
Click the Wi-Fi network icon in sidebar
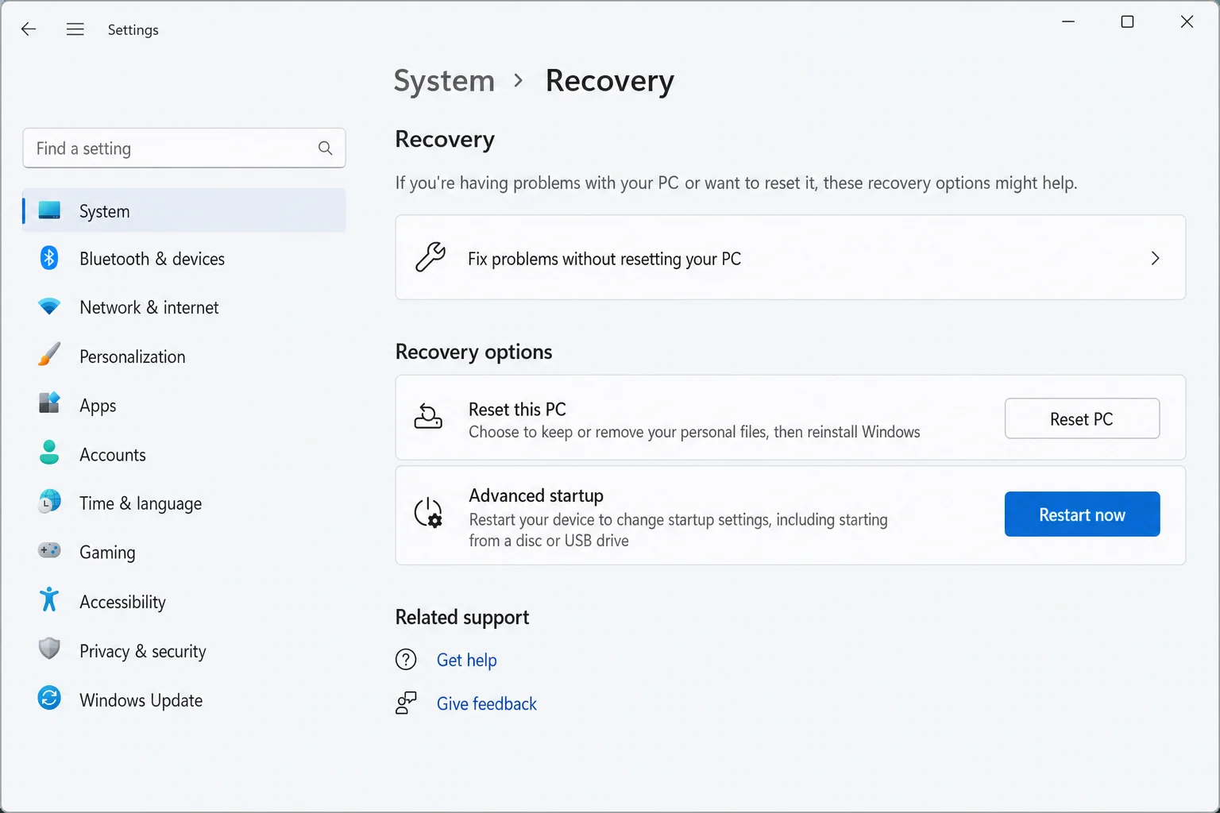tap(49, 306)
